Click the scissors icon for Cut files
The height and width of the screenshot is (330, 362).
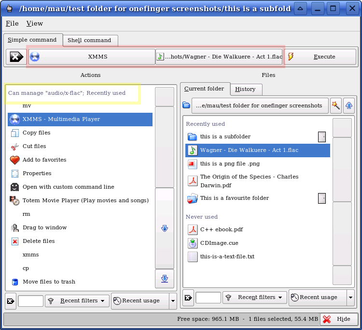coord(14,147)
